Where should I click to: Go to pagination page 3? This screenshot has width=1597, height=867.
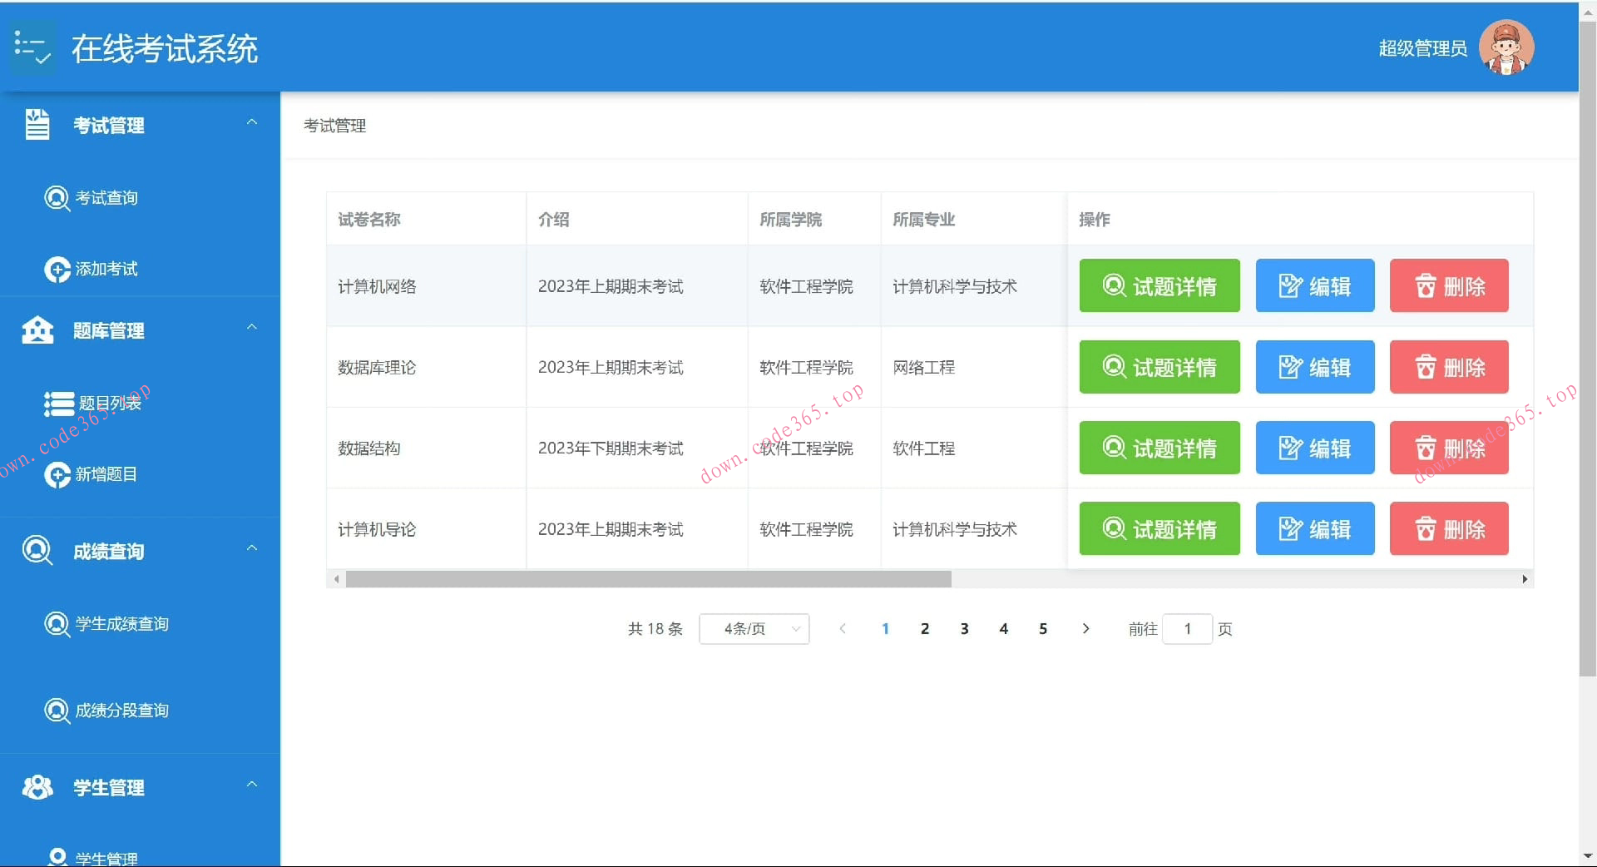tap(964, 629)
